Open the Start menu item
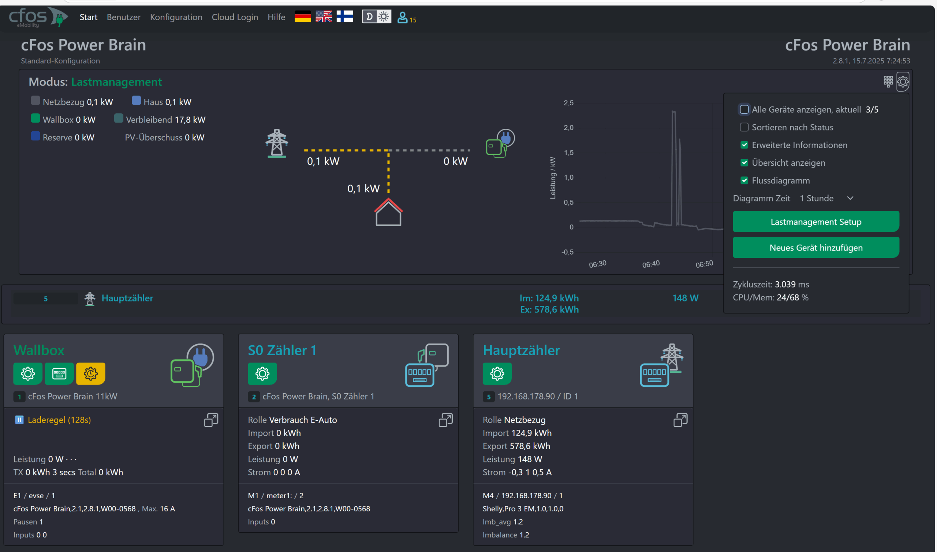Viewport: 937px width, 552px height. (88, 17)
